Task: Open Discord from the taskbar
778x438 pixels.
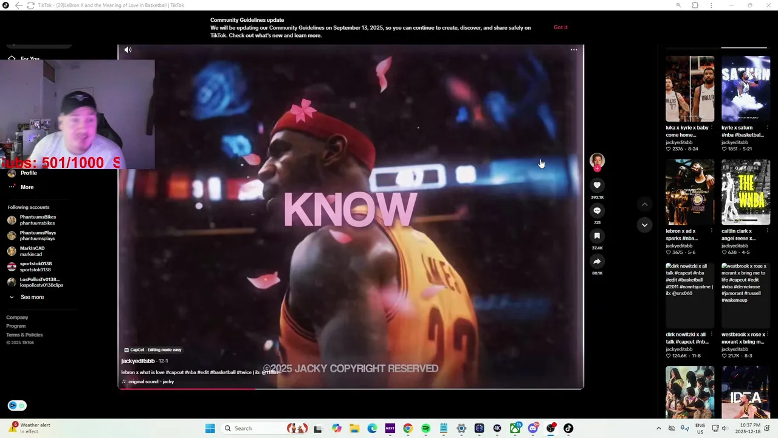Action: [x=533, y=428]
